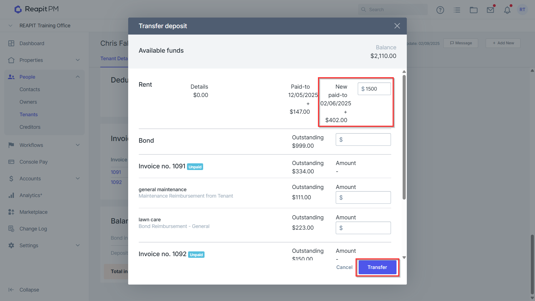
Task: Expand the Workflows menu chevron
Action: tap(78, 145)
